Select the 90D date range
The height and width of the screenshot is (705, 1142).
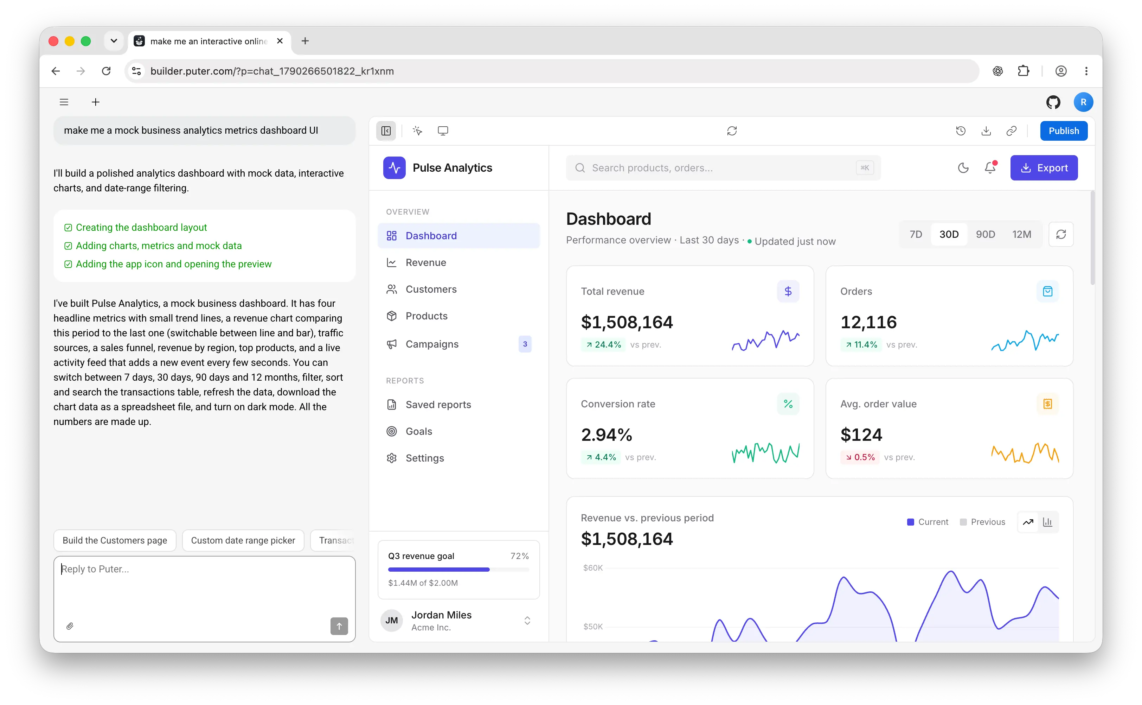click(985, 234)
